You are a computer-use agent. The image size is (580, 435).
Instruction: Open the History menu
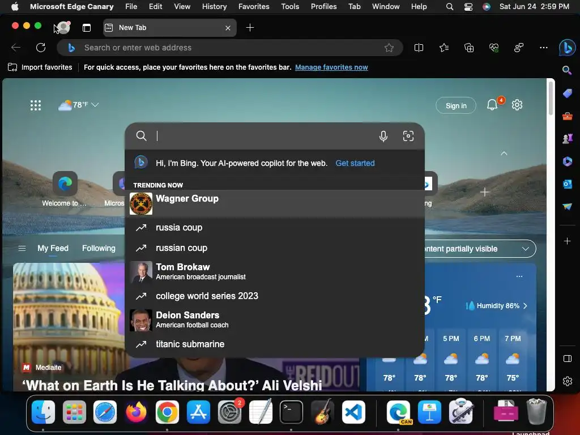tap(214, 6)
